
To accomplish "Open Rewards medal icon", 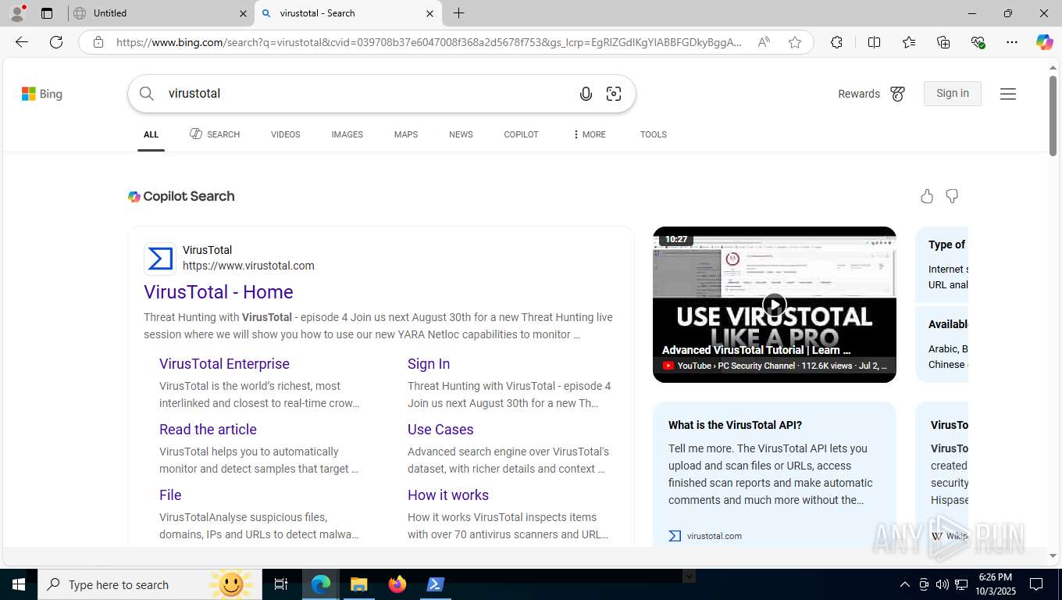I will point(898,94).
